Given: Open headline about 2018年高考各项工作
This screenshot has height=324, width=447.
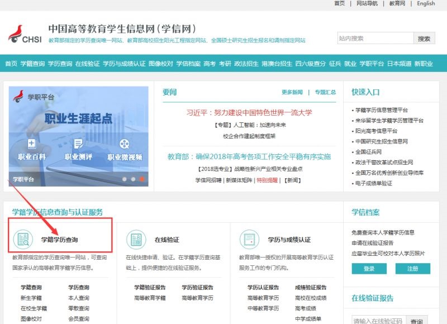Looking at the screenshot, I should tap(249, 156).
